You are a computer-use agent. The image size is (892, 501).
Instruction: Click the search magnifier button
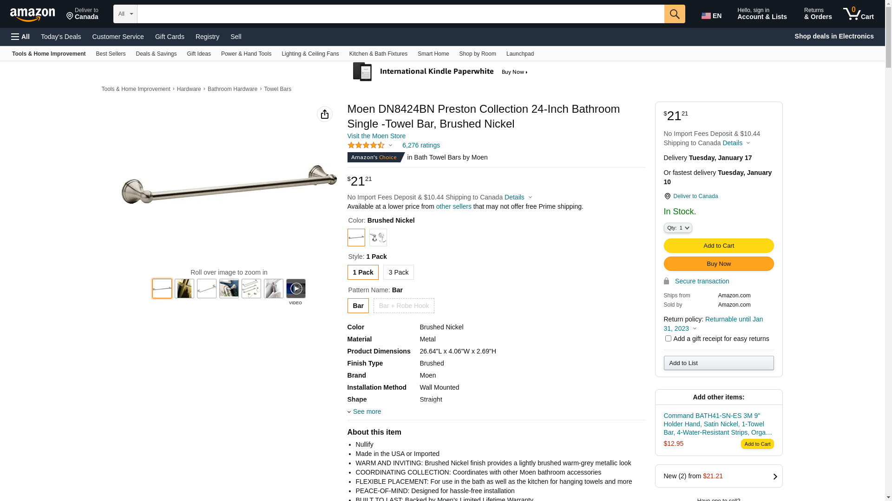[x=674, y=14]
